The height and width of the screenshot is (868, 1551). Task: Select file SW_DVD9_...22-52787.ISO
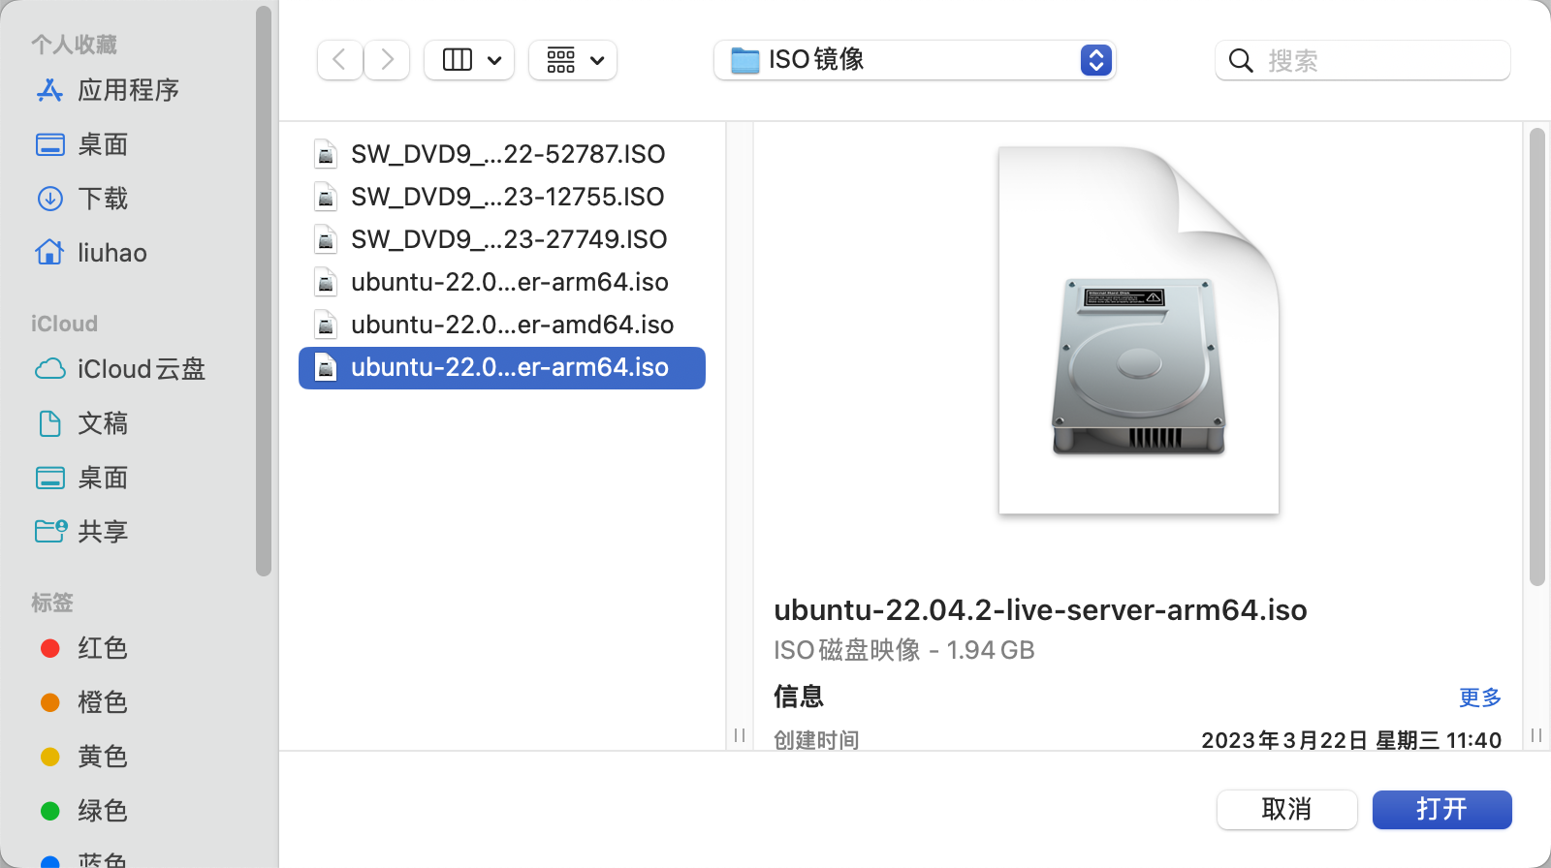tap(502, 154)
